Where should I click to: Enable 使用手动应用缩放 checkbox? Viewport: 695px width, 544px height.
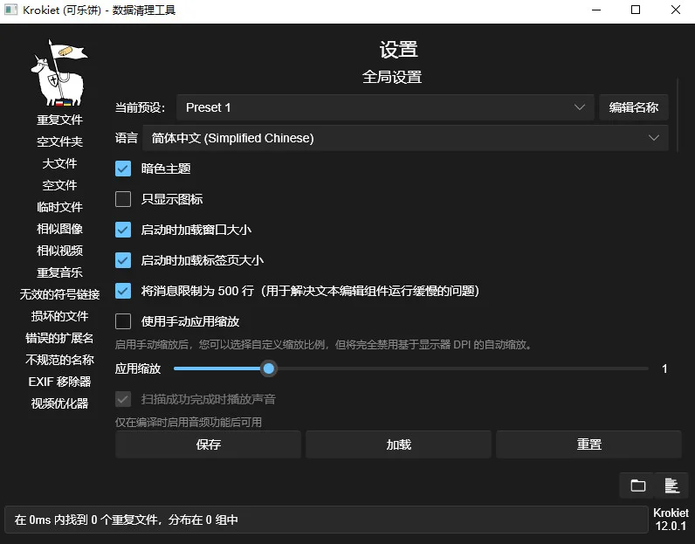pyautogui.click(x=123, y=321)
